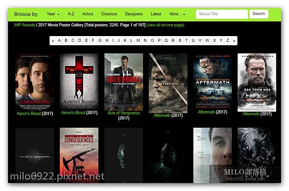Jump to letter L in alphabet bar

tap(131, 40)
